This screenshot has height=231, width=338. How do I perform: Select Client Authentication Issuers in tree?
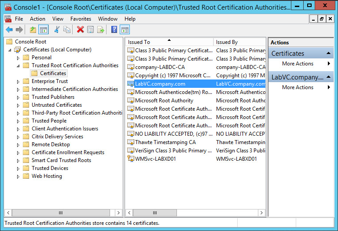(65, 129)
